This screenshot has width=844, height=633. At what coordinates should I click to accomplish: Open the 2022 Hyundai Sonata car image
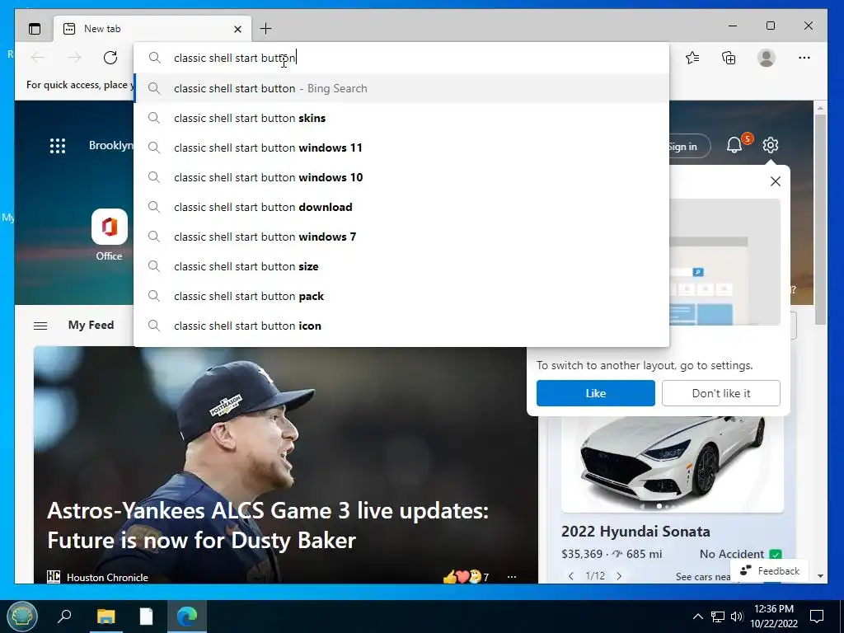tap(672, 464)
